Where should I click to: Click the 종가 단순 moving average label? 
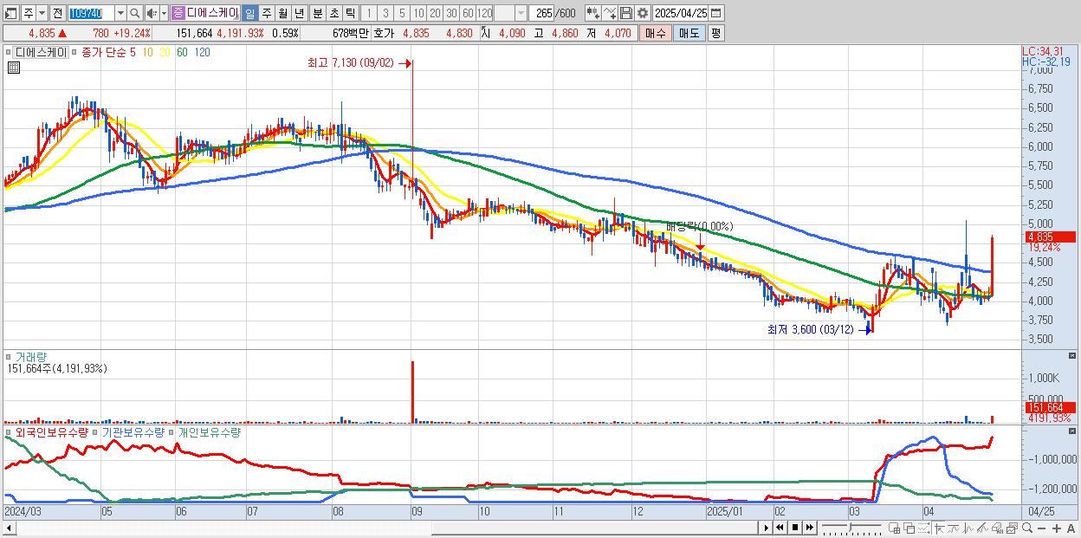click(x=104, y=52)
